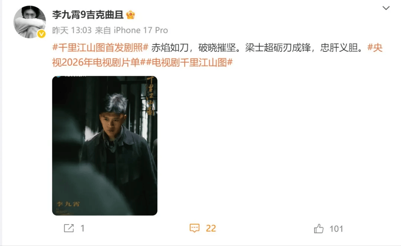
Task: Click the repost count 1
Action: click(82, 228)
